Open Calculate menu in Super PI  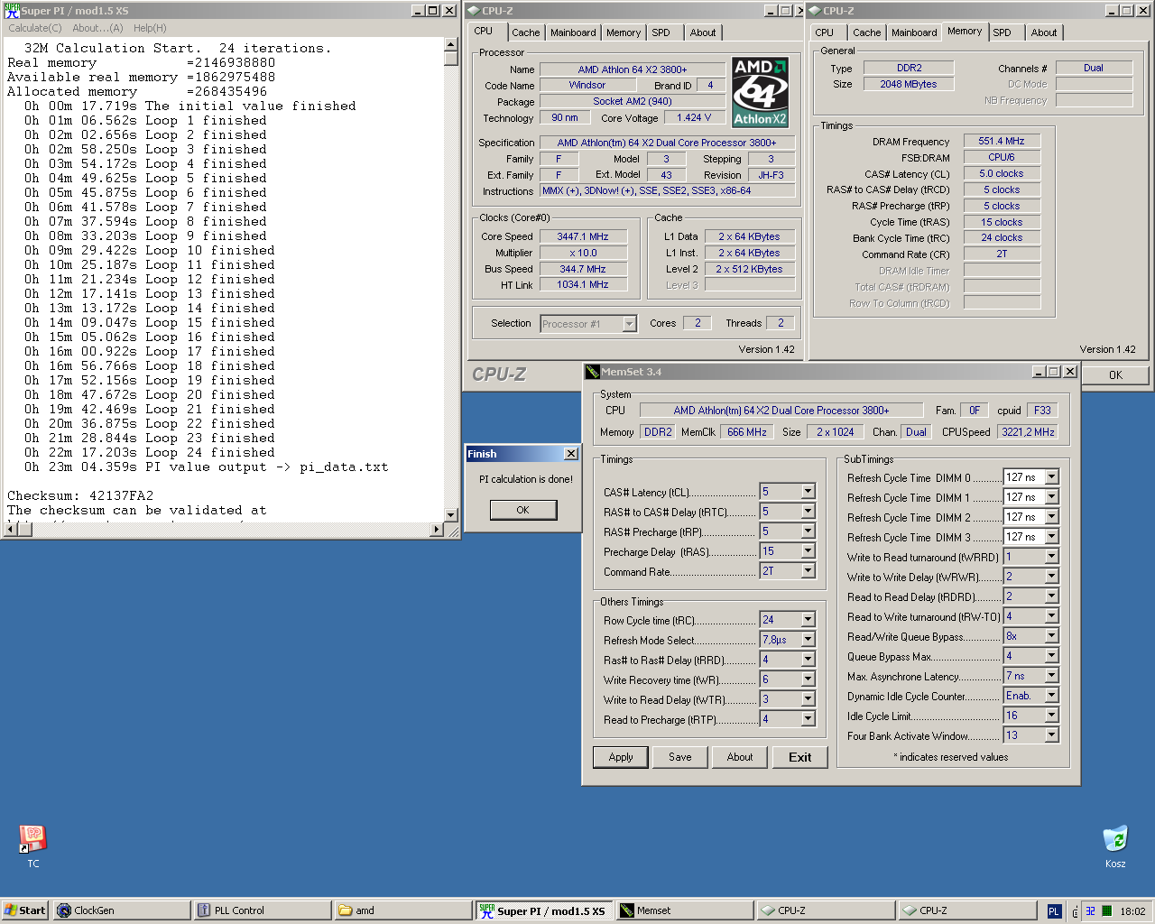(x=35, y=28)
